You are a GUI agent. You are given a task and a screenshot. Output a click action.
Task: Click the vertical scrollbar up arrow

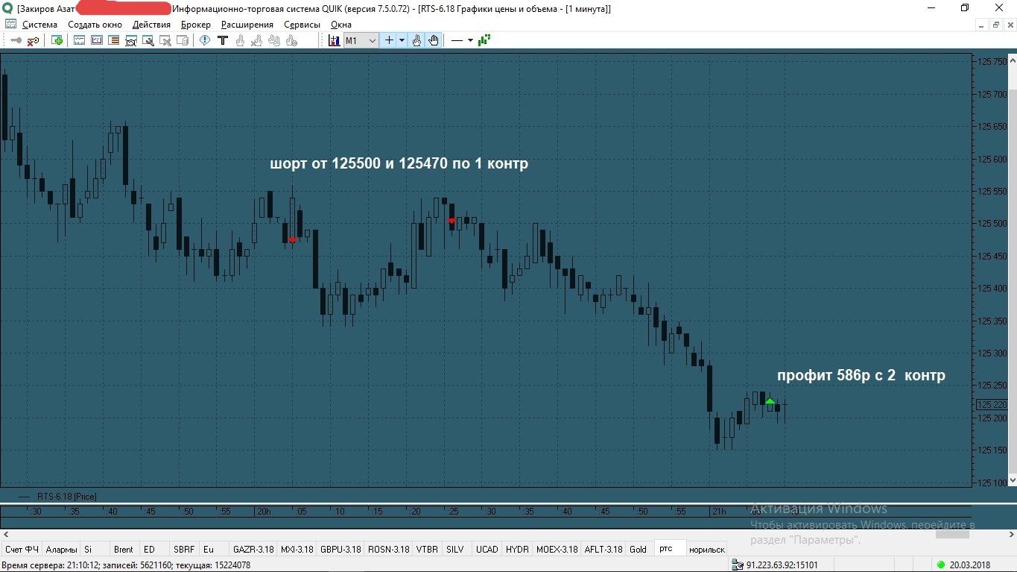[x=1012, y=59]
